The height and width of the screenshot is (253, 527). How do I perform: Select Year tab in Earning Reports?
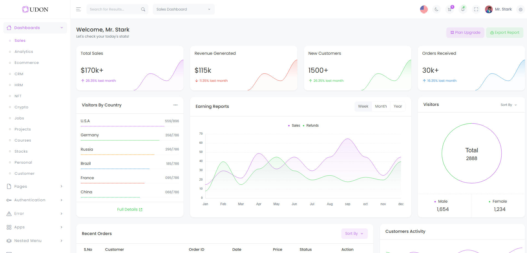(398, 106)
